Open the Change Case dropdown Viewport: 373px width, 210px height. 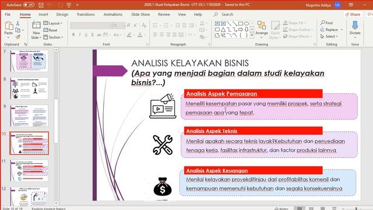pyautogui.click(x=117, y=35)
